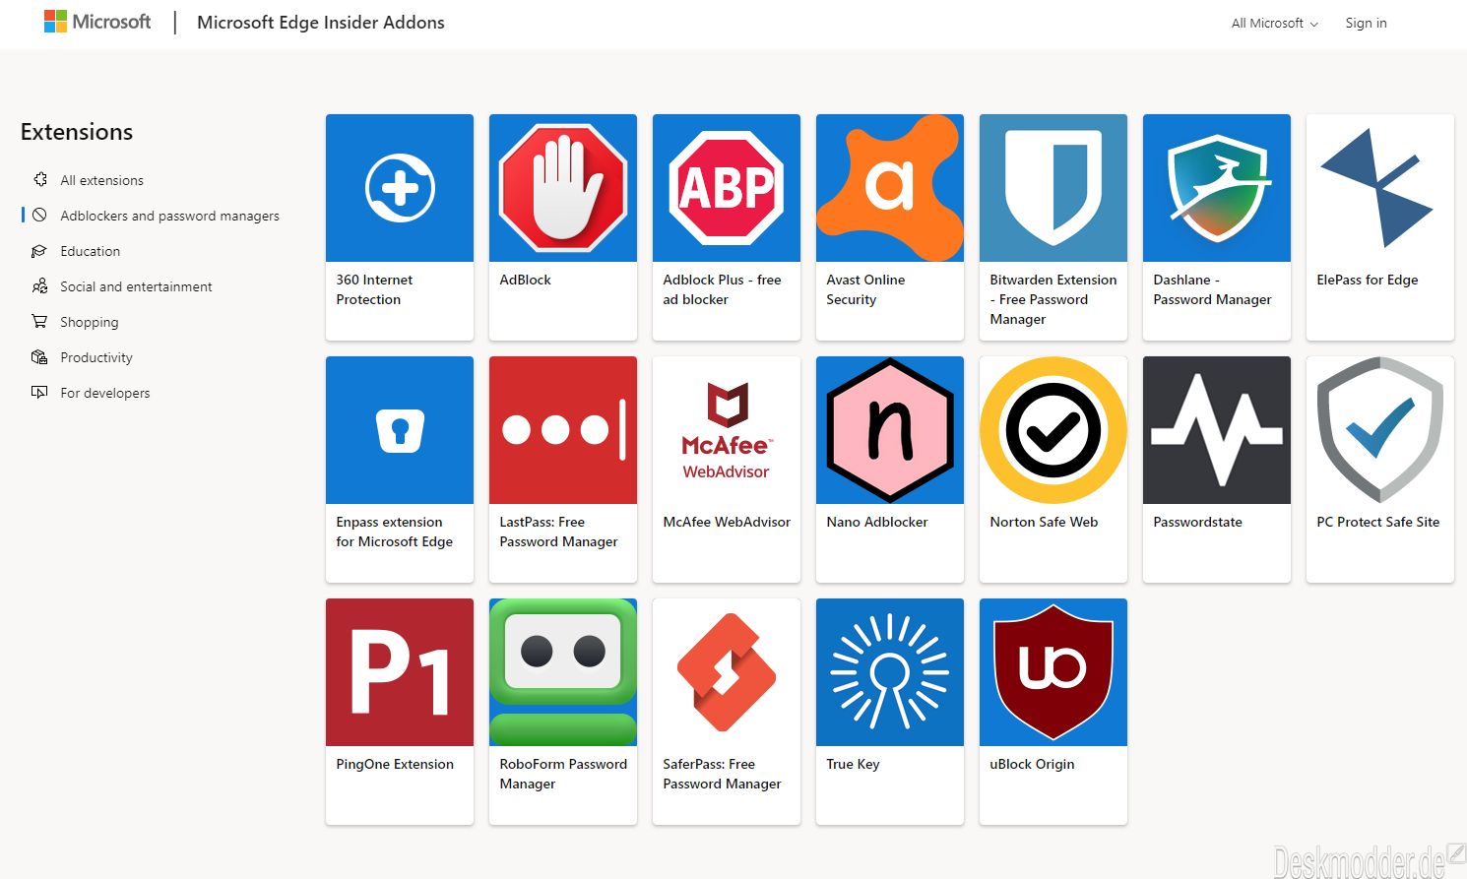The image size is (1467, 879).
Task: Click Avast Online Security title text
Action: coord(865,289)
